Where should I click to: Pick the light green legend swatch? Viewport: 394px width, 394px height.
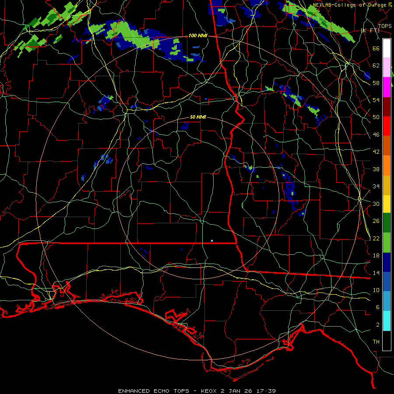[x=387, y=243]
